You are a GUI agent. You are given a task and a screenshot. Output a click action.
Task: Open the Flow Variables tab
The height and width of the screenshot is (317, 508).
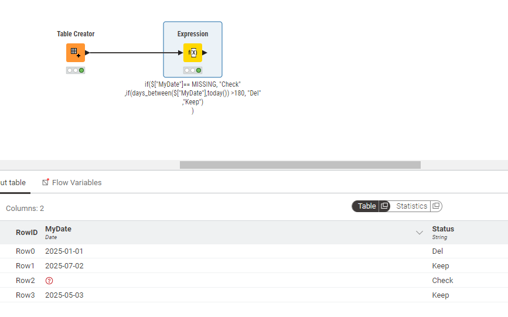[71, 183]
